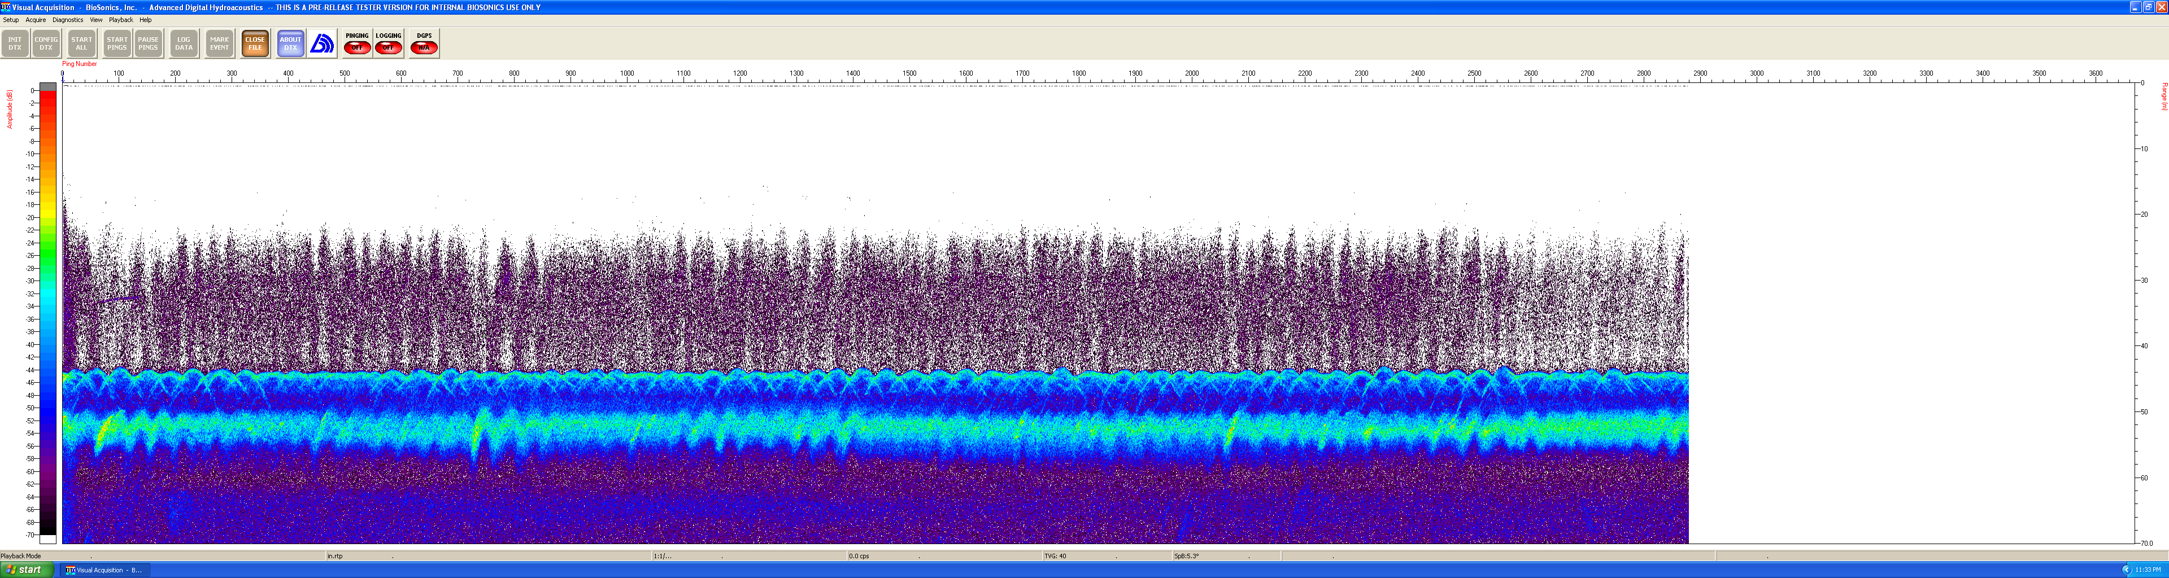Open the Windows Start menu
The height and width of the screenshot is (578, 2169).
point(27,570)
